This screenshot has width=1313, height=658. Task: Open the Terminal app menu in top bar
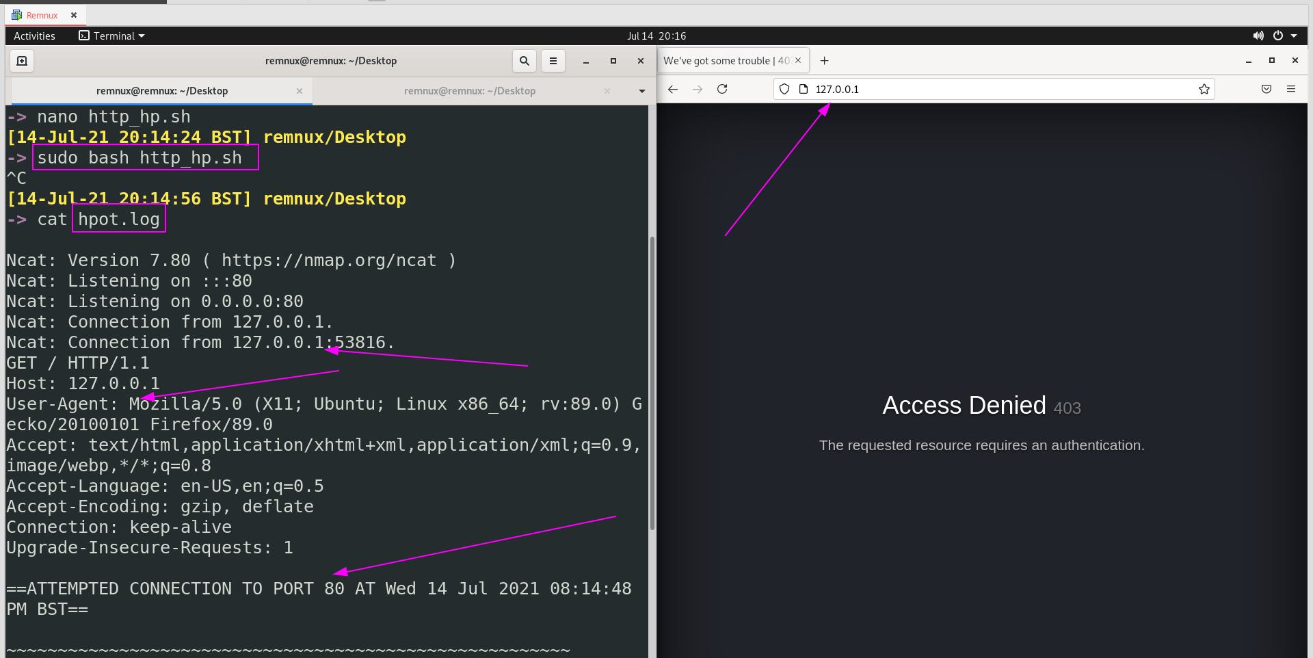click(111, 36)
